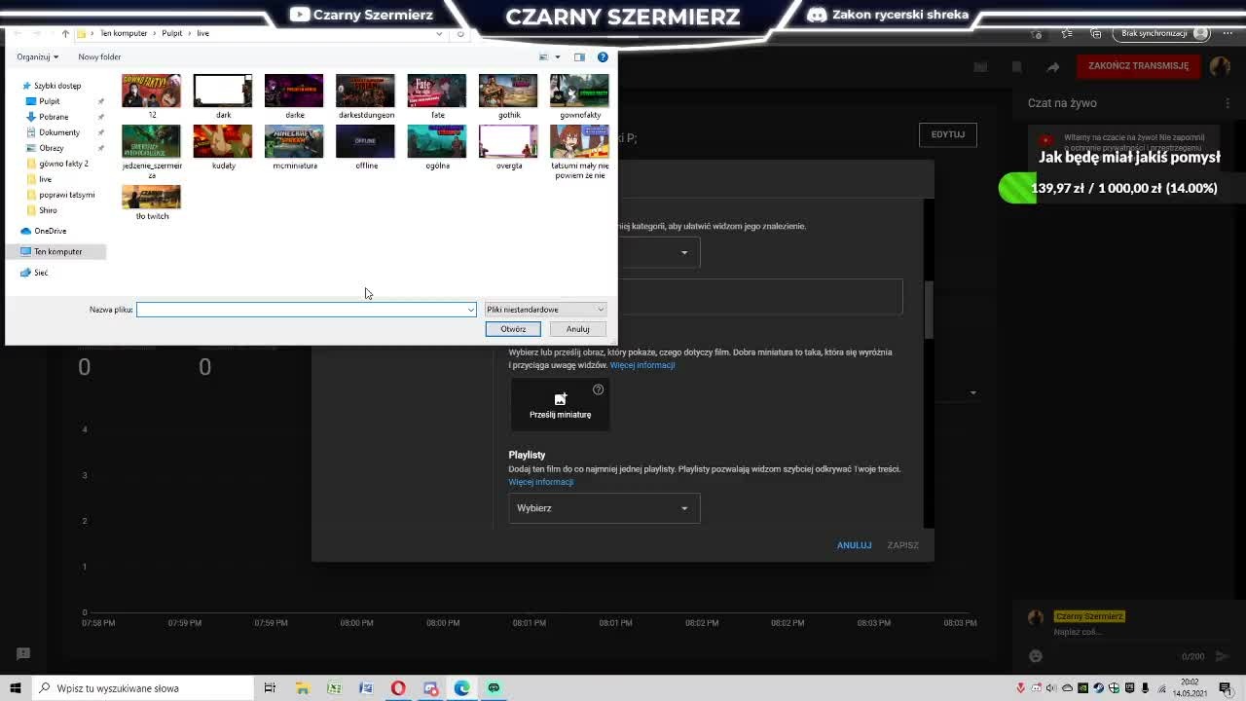This screenshot has width=1246, height=701.
Task: Go up one folder level arrow
Action: coord(65,33)
